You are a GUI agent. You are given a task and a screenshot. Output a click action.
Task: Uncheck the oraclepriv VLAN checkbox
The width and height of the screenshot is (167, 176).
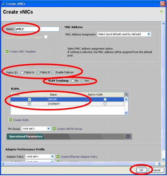click(x=29, y=104)
